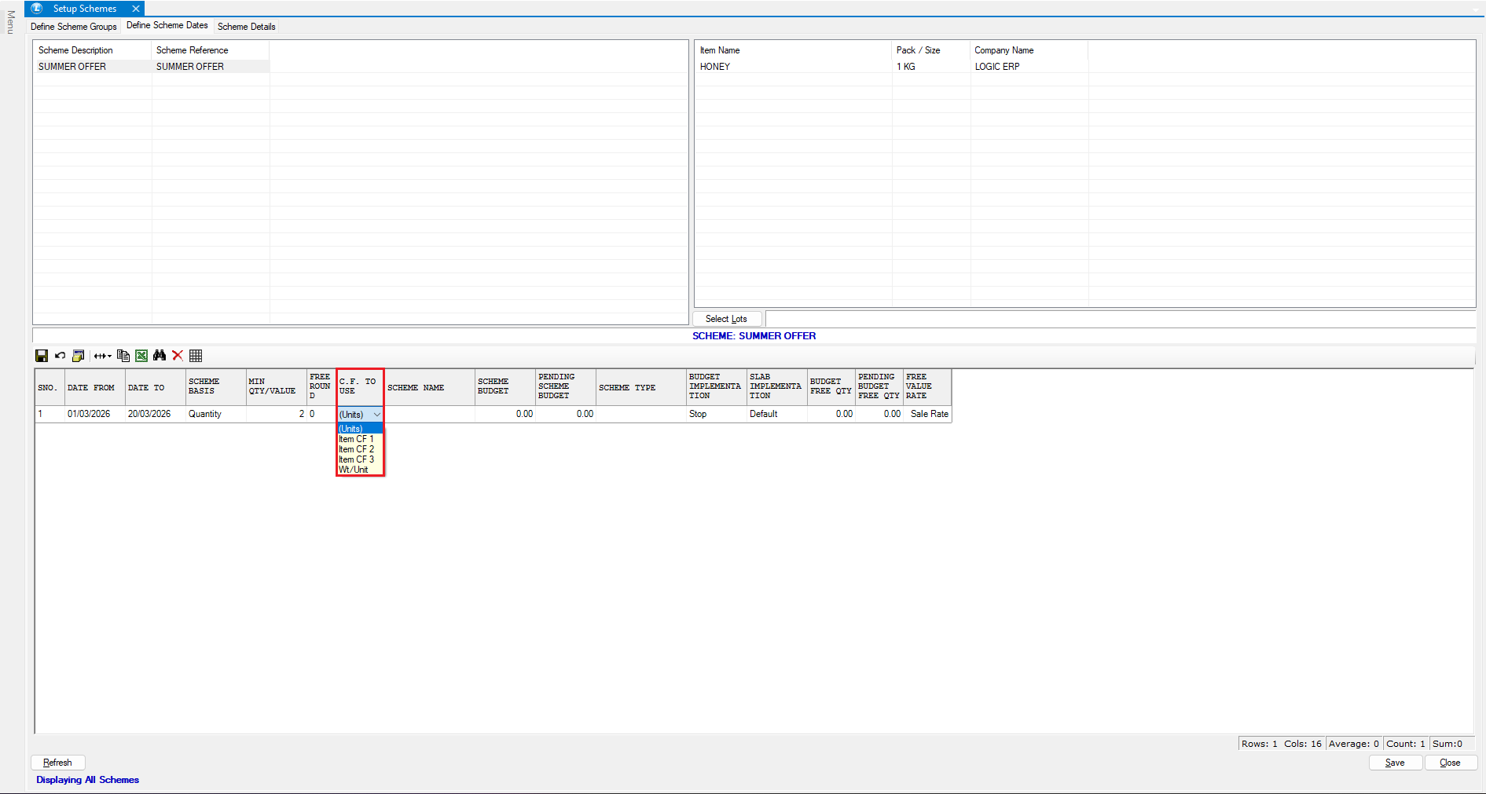
Task: Click the undo arrow icon
Action: pyautogui.click(x=60, y=356)
